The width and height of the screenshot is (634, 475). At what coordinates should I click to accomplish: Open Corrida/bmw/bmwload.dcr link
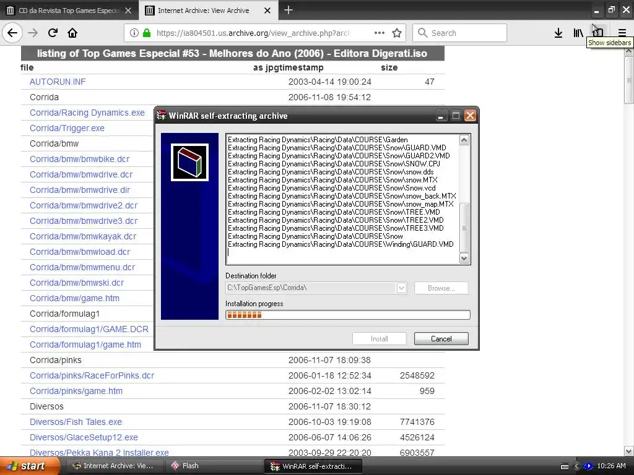click(80, 252)
